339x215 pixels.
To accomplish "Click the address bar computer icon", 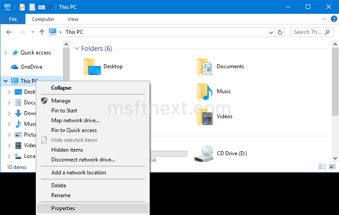I will [x=53, y=32].
